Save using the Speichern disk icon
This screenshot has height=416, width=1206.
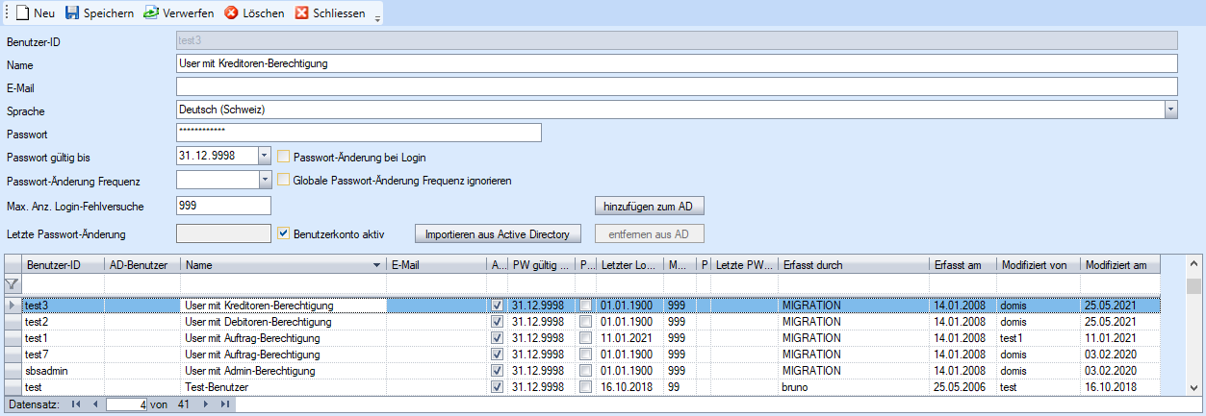(72, 13)
